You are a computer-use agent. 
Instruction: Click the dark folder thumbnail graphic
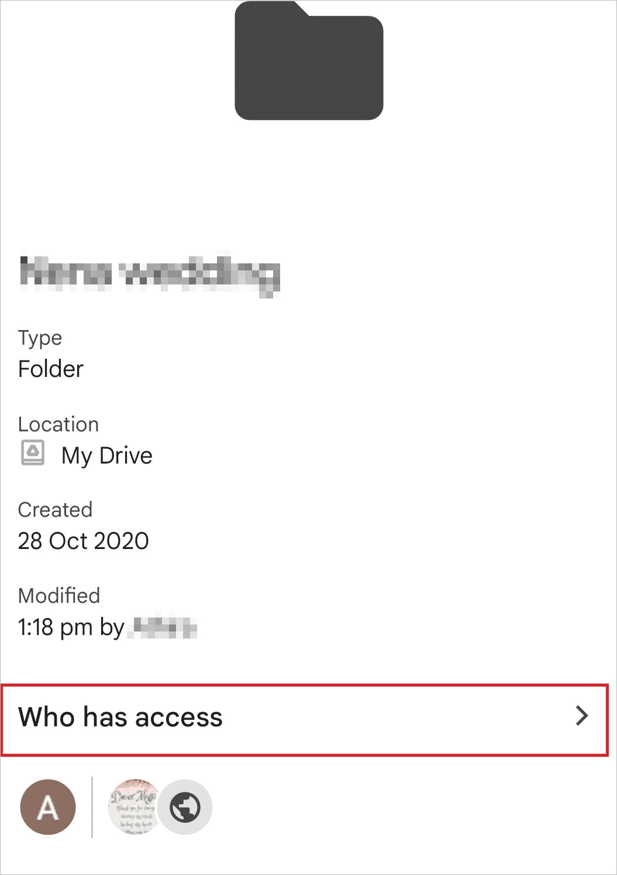(309, 61)
